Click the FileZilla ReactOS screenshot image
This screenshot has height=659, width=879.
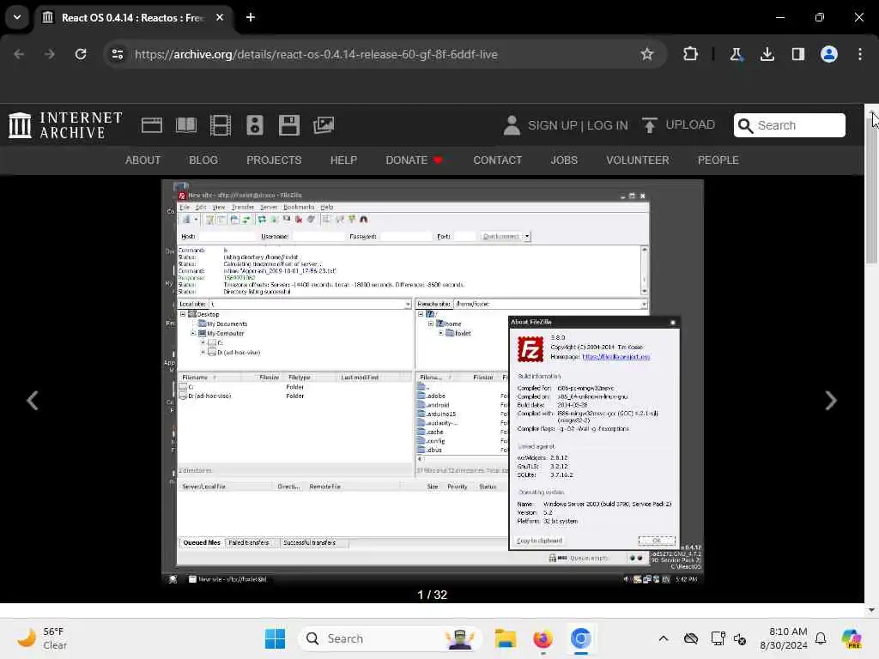pyautogui.click(x=433, y=383)
